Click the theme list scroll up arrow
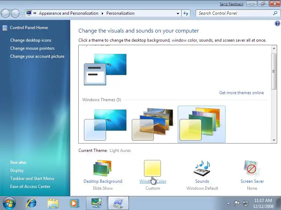The image size is (281, 210). click(x=274, y=48)
